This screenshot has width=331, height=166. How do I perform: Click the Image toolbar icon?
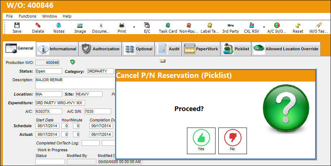point(80,26)
